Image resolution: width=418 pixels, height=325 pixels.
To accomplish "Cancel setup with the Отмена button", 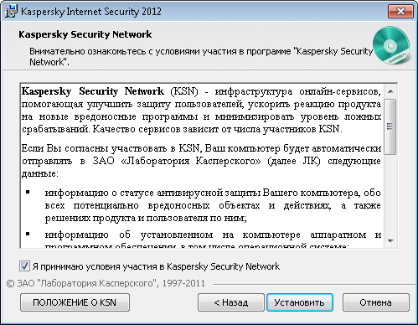I will click(x=376, y=302).
